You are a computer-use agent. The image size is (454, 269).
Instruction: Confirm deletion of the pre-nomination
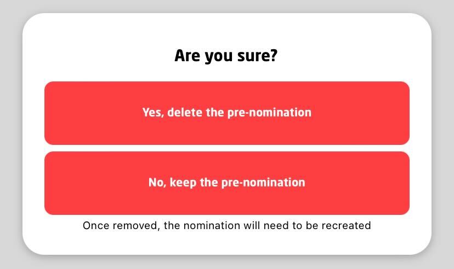(x=226, y=113)
